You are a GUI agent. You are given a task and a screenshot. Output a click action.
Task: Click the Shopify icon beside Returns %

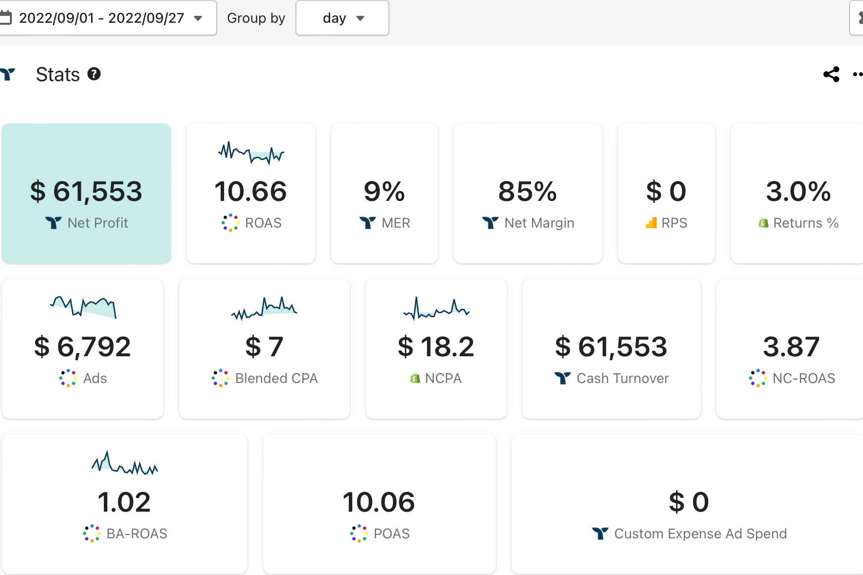[x=764, y=223]
